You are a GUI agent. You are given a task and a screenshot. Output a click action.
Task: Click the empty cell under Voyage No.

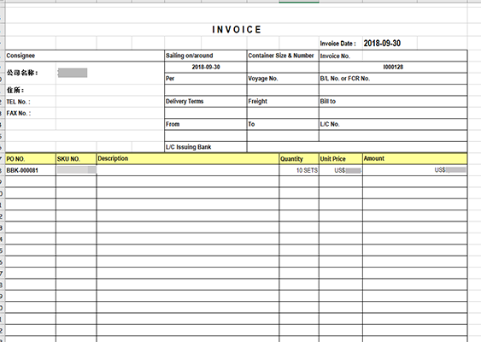[283, 90]
